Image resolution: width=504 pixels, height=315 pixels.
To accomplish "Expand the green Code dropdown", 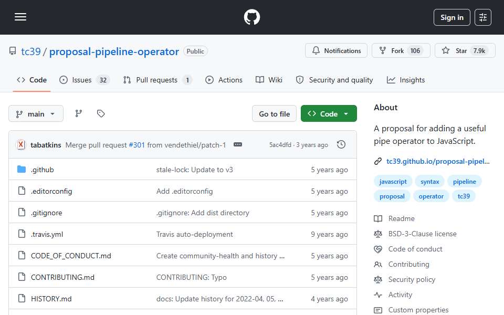I will pos(329,114).
